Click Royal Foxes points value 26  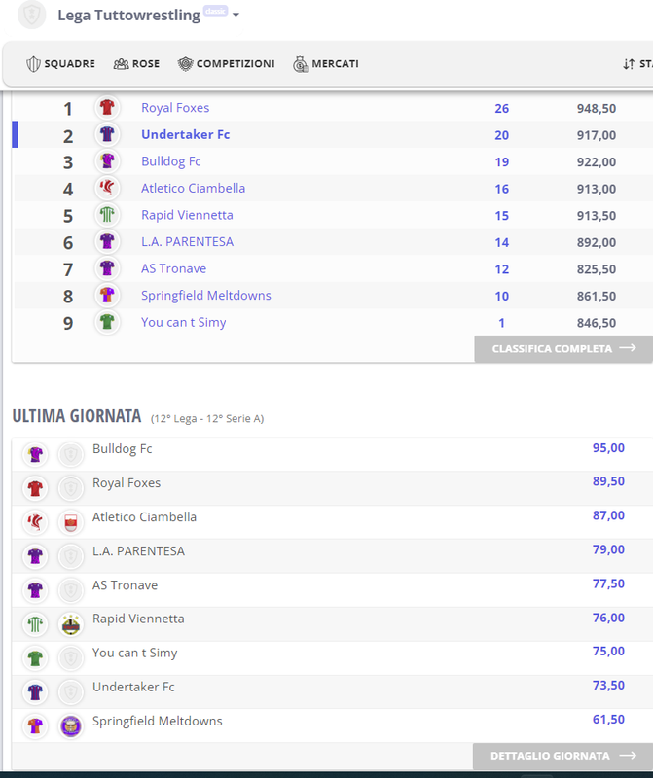(x=501, y=108)
